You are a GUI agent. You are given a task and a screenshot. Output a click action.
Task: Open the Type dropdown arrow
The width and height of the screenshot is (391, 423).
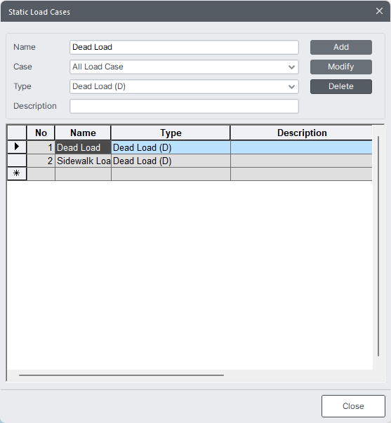click(x=291, y=86)
